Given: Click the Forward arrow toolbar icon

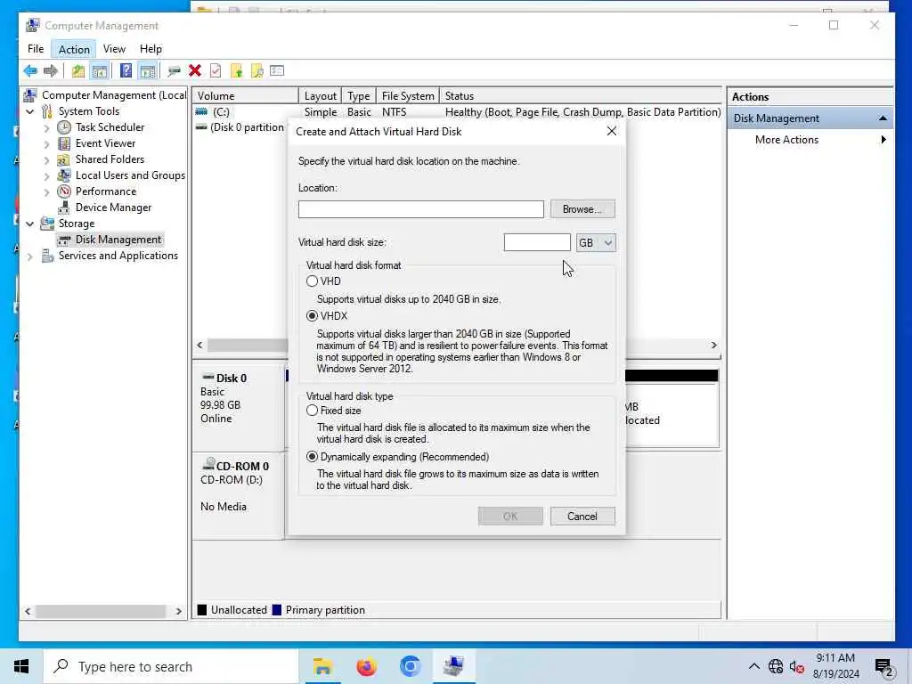Looking at the screenshot, I should (x=51, y=71).
